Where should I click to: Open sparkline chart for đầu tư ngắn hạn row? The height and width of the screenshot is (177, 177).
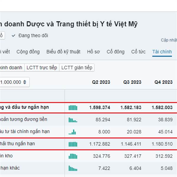click(x=73, y=108)
